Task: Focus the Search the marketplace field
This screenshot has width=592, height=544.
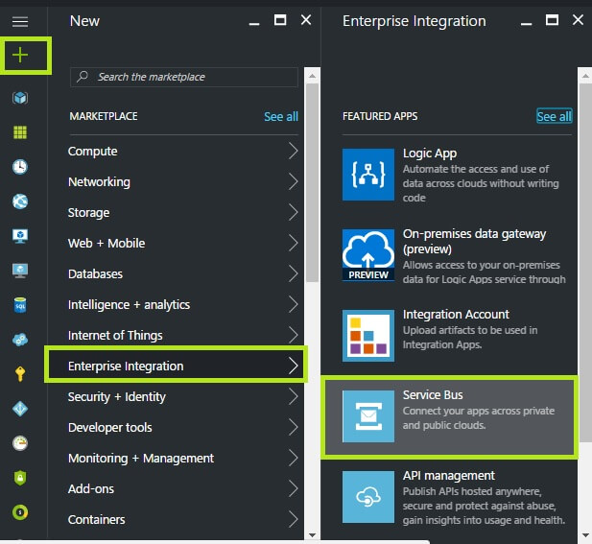Action: pos(184,77)
